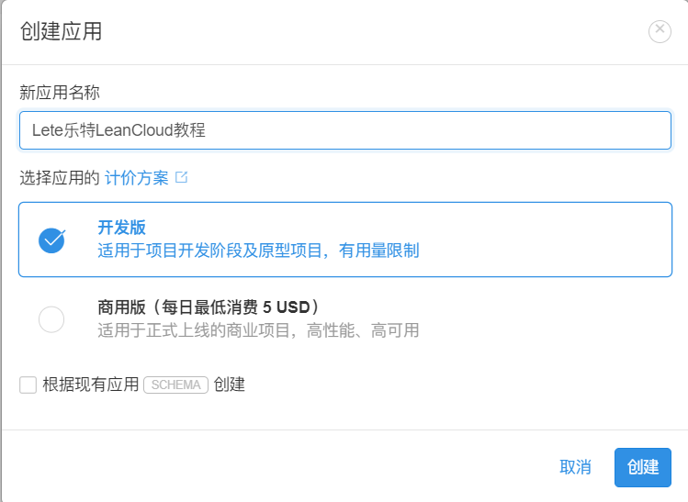
Task: Click the blue checkmark icon for 开发版
Action: 51,239
